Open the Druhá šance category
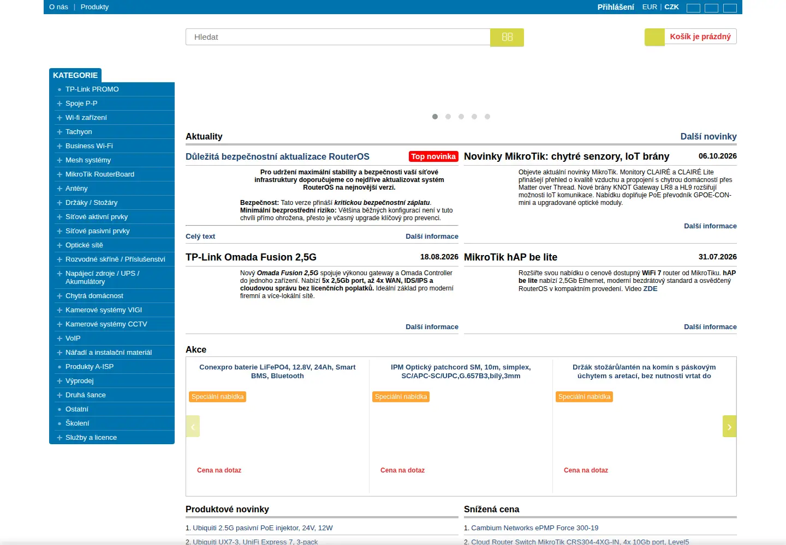Screen dimensions: 786x545 pyautogui.click(x=86, y=395)
